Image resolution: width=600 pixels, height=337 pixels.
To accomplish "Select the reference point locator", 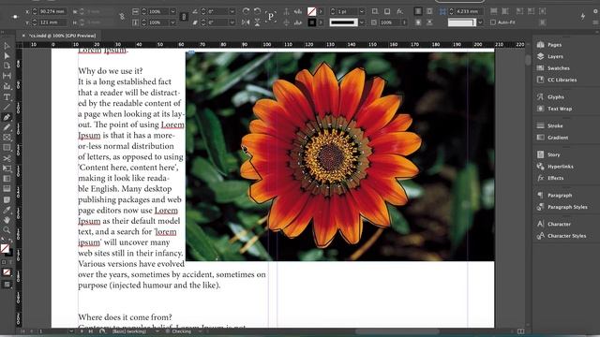I will 15,17.
